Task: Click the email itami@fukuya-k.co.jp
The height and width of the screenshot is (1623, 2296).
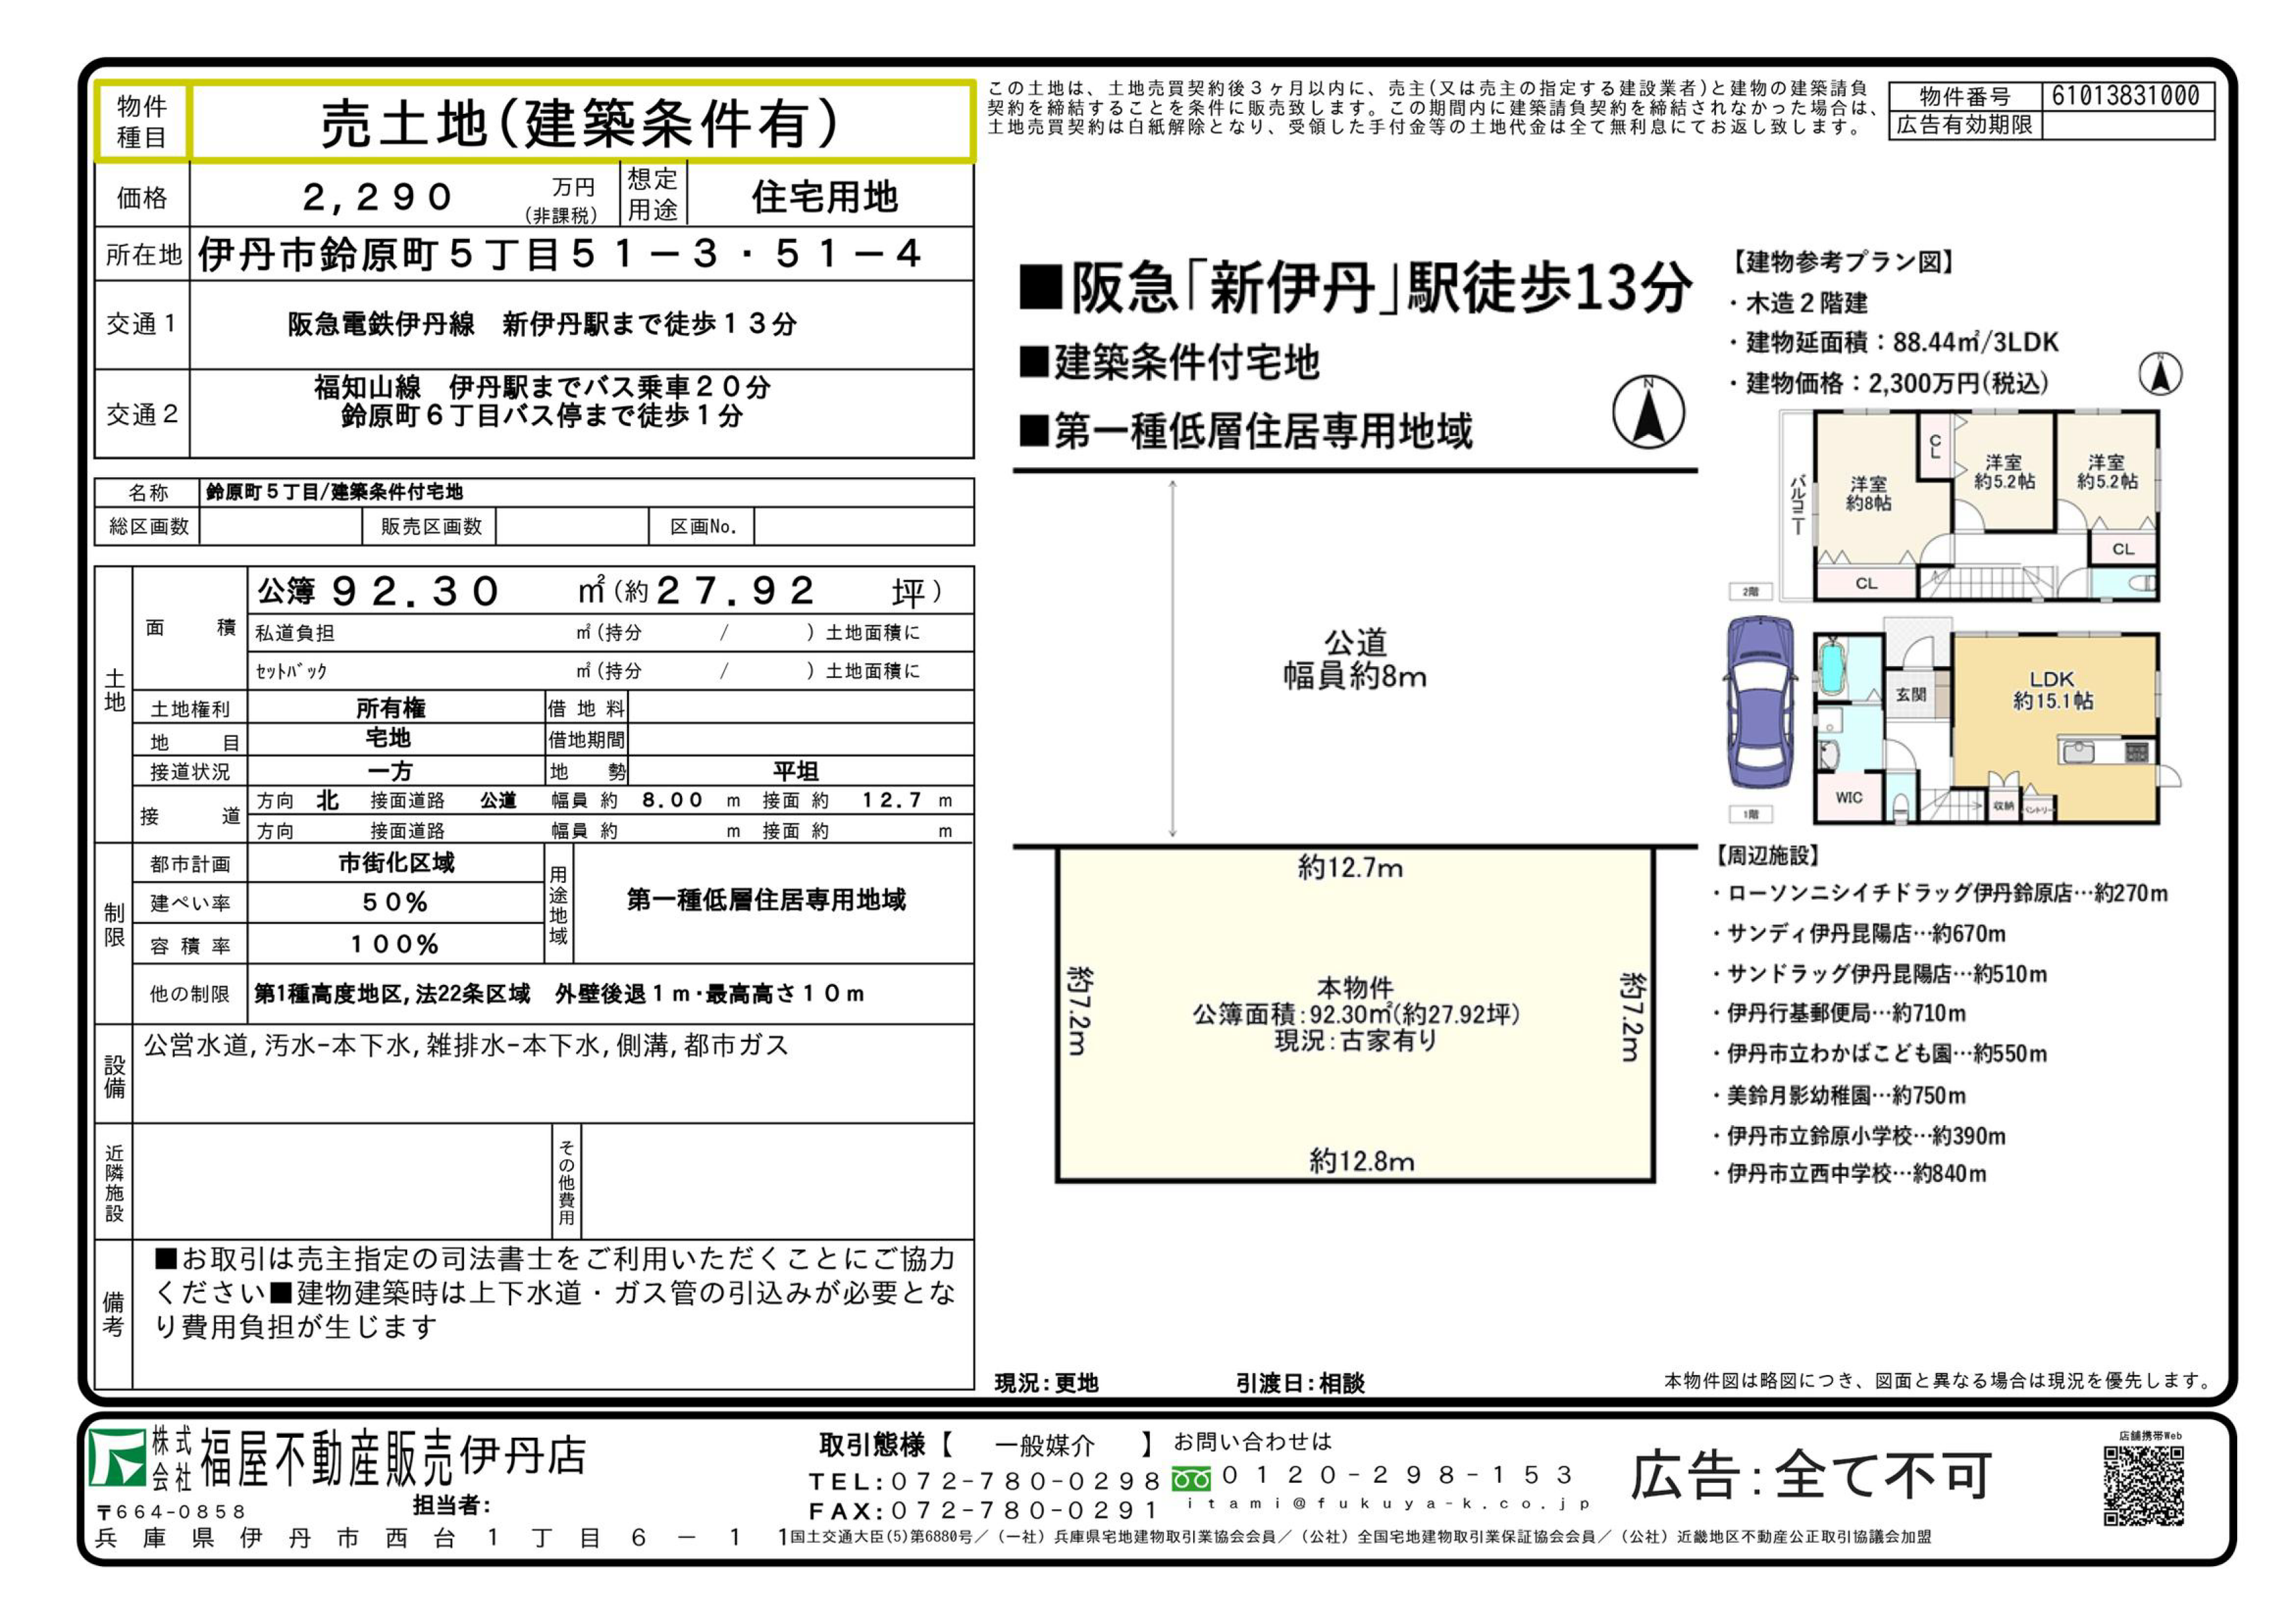Action: pyautogui.click(x=1388, y=1503)
